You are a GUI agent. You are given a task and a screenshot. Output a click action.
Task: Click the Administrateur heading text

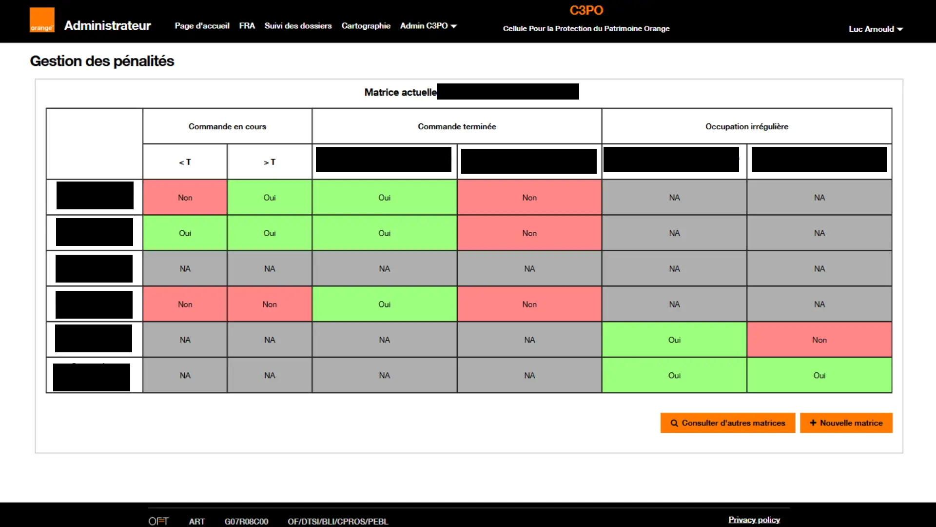tap(107, 25)
